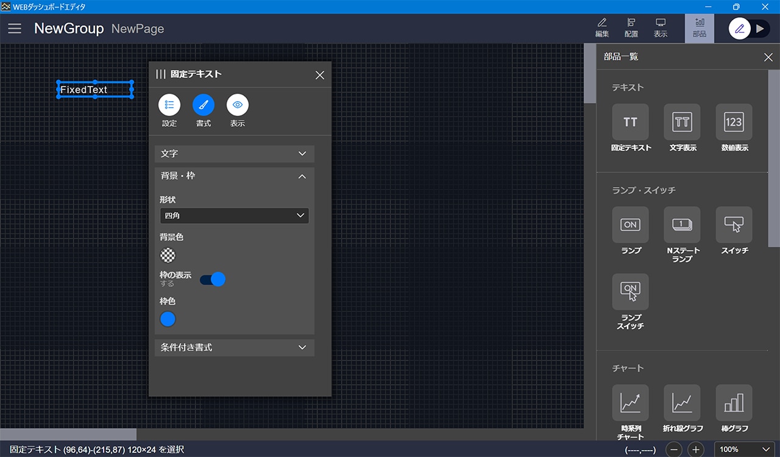
Task: Select the スイッチ part icon
Action: tap(734, 225)
